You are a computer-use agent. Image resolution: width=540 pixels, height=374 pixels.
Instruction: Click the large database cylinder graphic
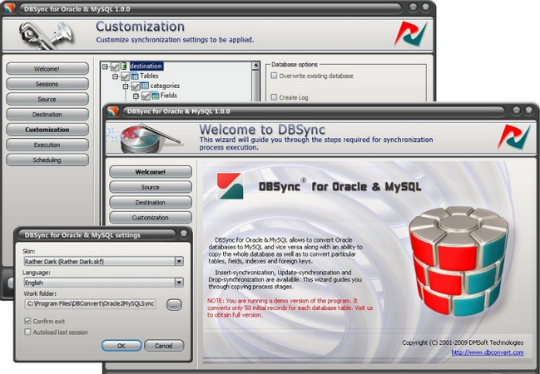pos(459,260)
